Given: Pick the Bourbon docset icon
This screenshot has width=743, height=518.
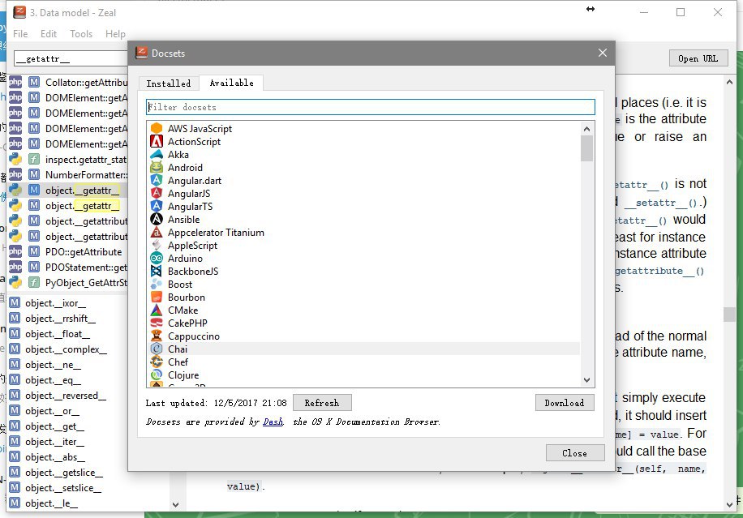Looking at the screenshot, I should [157, 298].
